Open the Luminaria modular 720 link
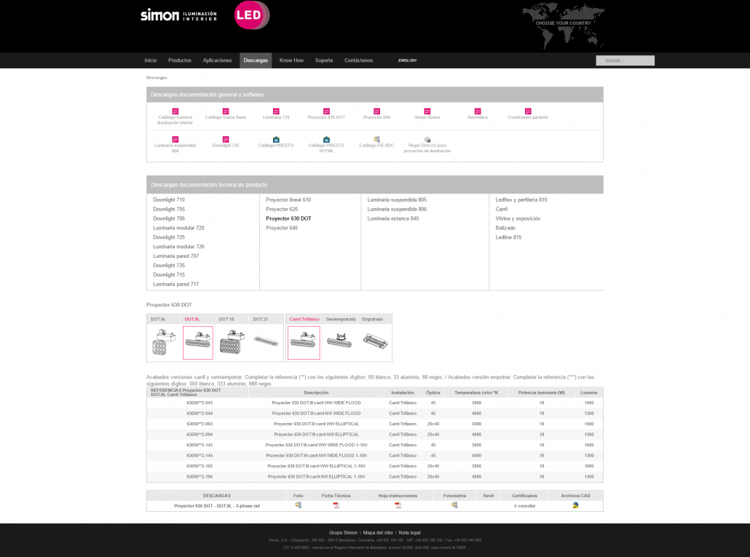 [178, 228]
